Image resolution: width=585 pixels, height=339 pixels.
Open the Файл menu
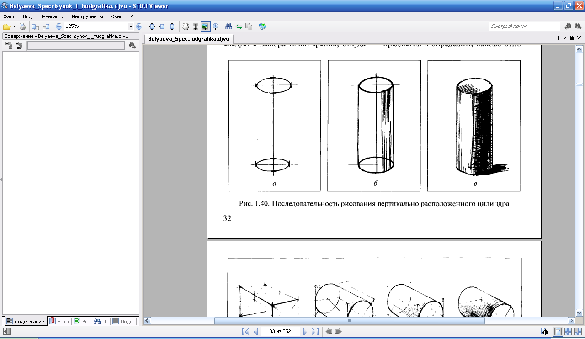click(9, 16)
